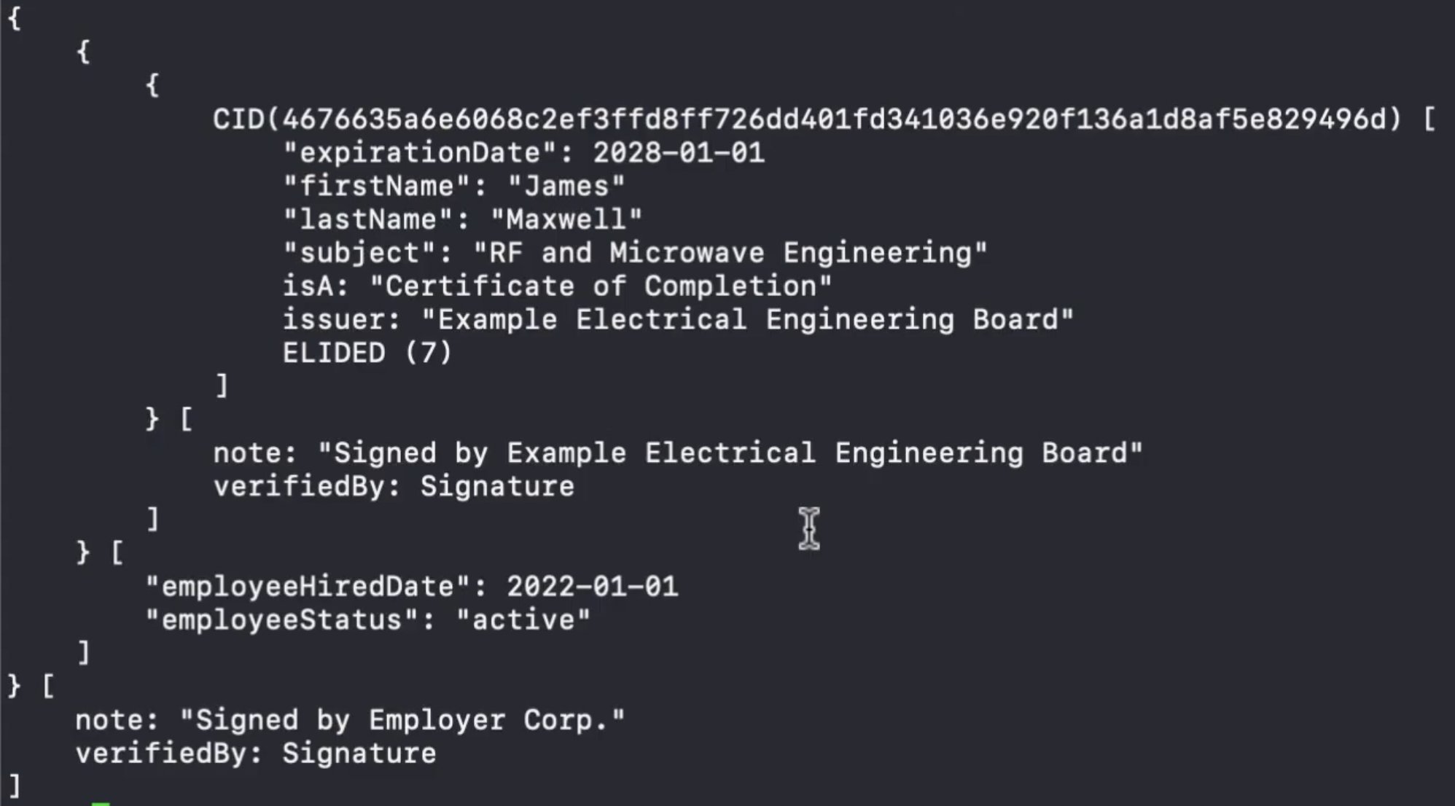The height and width of the screenshot is (806, 1455).
Task: Click the final closing square bracket
Action: click(15, 787)
